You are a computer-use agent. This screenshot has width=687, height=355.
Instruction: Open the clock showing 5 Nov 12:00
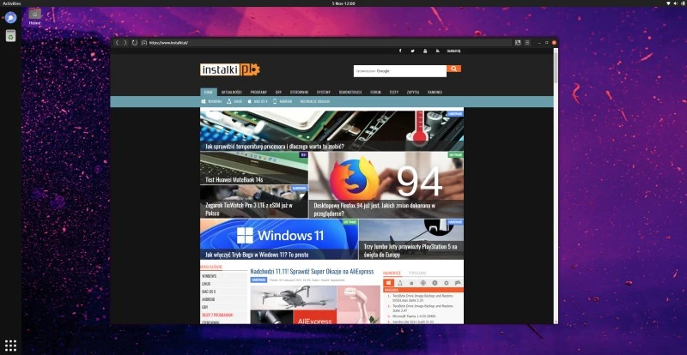(343, 3)
